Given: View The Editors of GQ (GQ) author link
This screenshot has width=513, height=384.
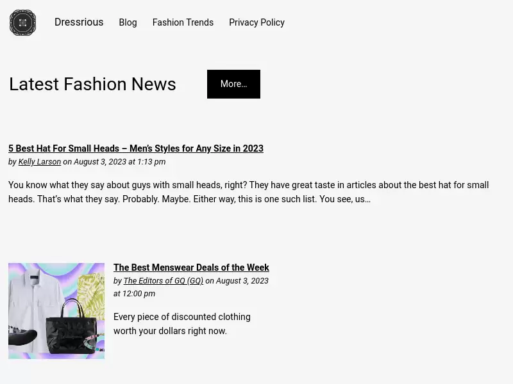Looking at the screenshot, I should pyautogui.click(x=164, y=281).
